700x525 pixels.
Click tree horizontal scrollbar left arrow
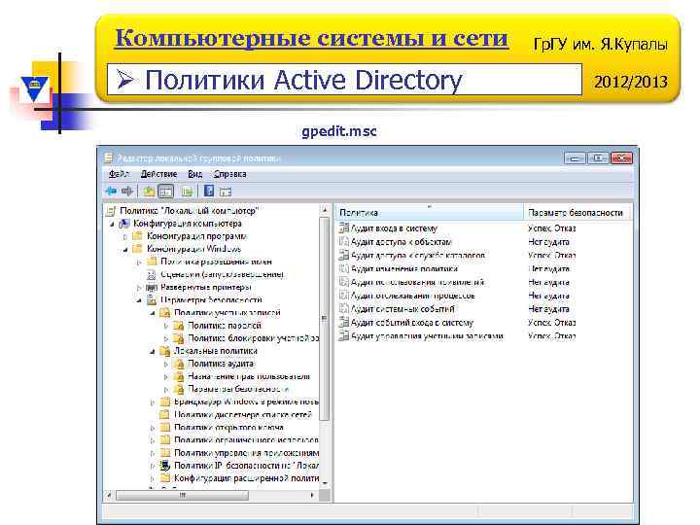coord(109,495)
